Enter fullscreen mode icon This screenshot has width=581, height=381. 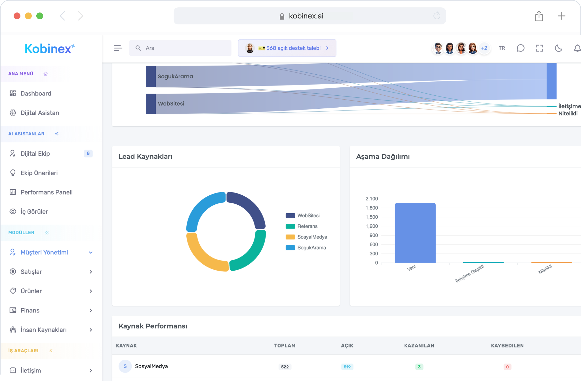tap(540, 48)
